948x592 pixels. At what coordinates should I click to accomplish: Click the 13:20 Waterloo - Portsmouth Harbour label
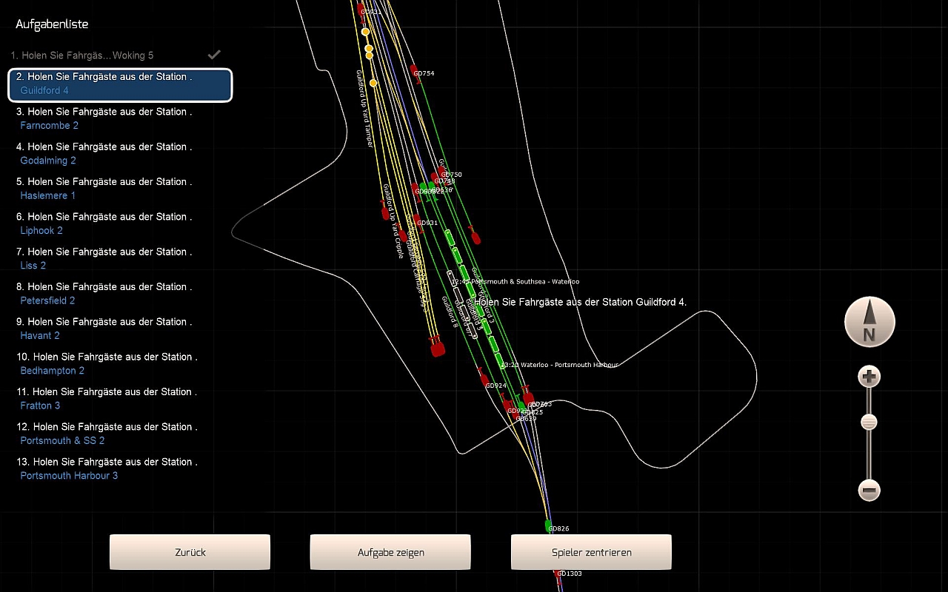click(x=559, y=365)
